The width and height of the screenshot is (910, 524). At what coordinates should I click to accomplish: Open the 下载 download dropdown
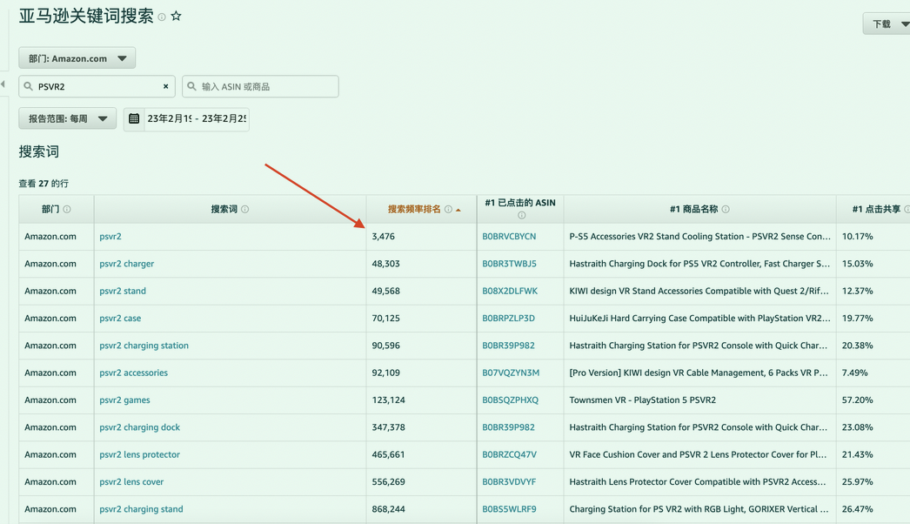pos(887,24)
